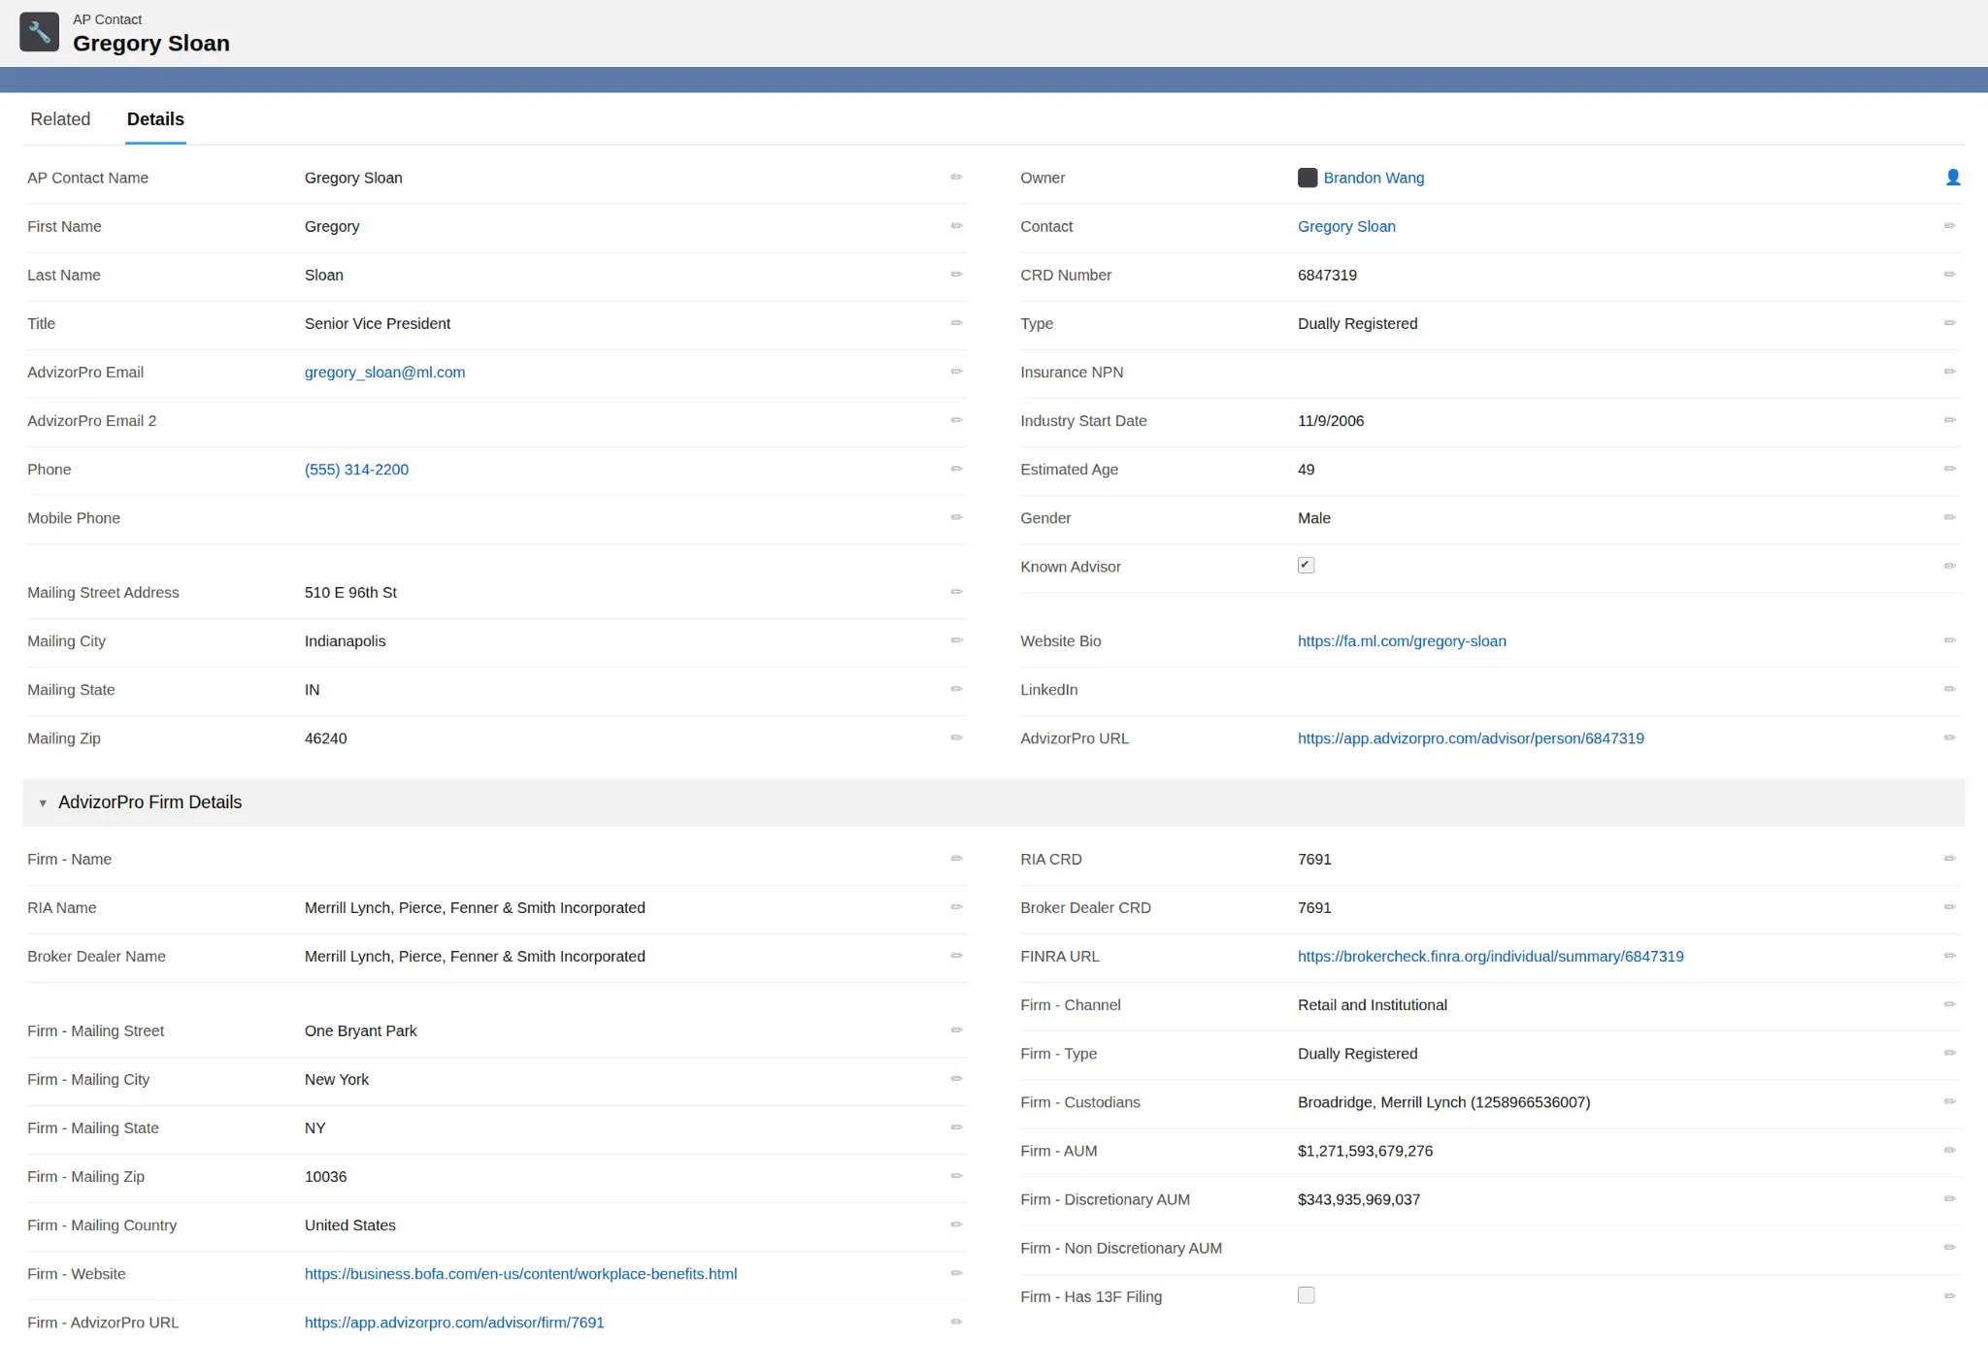Edit AdvizorPro Email with pencil icon
This screenshot has height=1372, width=1988.
click(956, 372)
